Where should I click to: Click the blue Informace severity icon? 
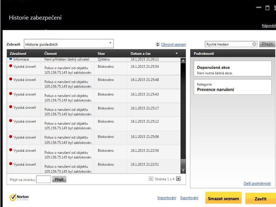(x=11, y=59)
